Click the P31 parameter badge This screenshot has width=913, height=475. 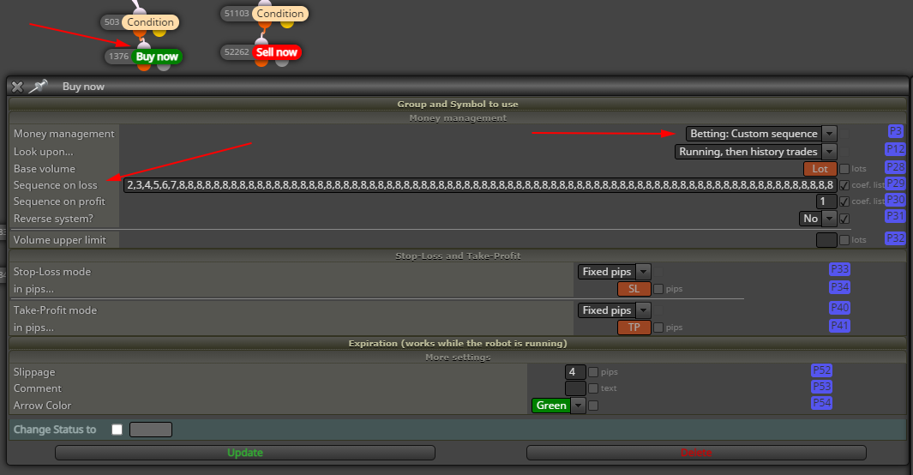(x=896, y=216)
